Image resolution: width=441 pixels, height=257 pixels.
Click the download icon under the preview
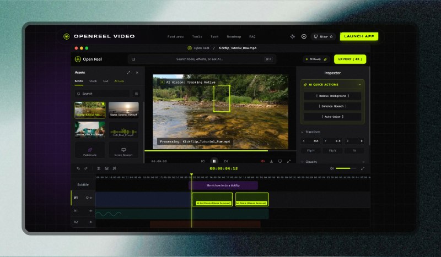(x=271, y=161)
